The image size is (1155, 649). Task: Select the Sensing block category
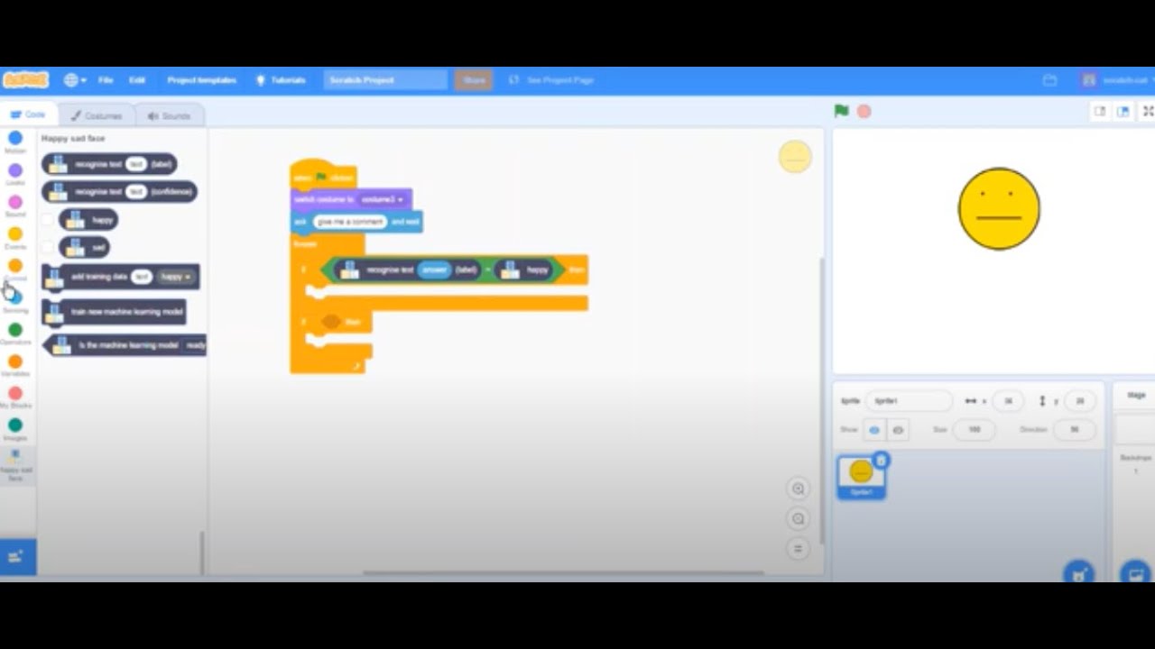click(15, 302)
